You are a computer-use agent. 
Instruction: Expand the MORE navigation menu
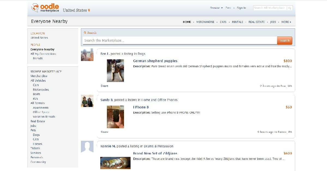click(286, 22)
